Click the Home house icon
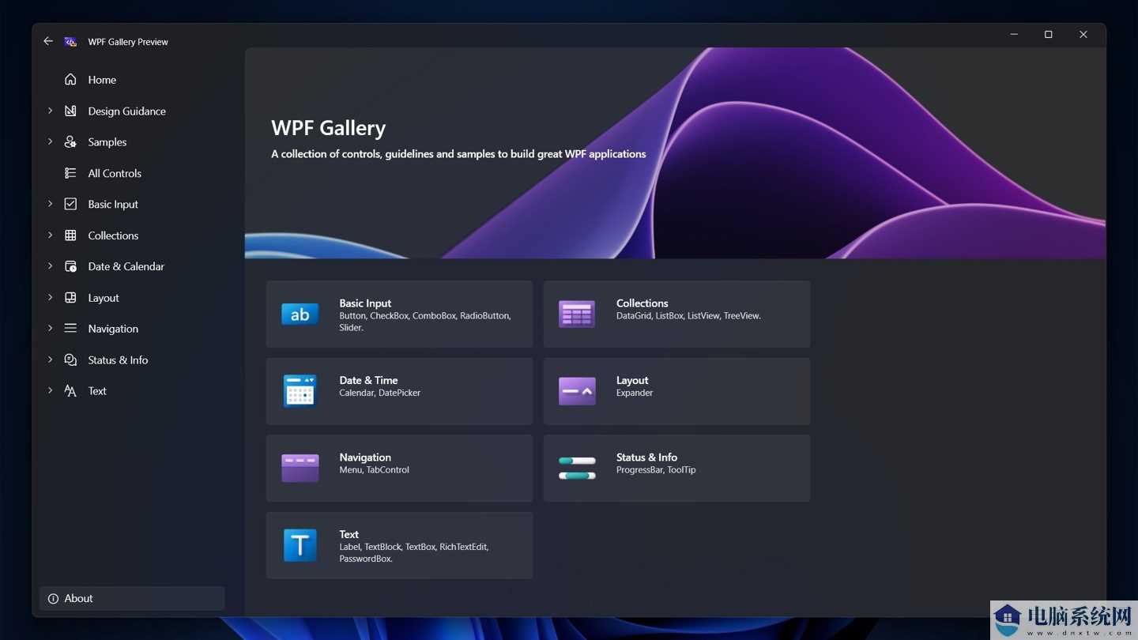The height and width of the screenshot is (640, 1138). [x=70, y=80]
